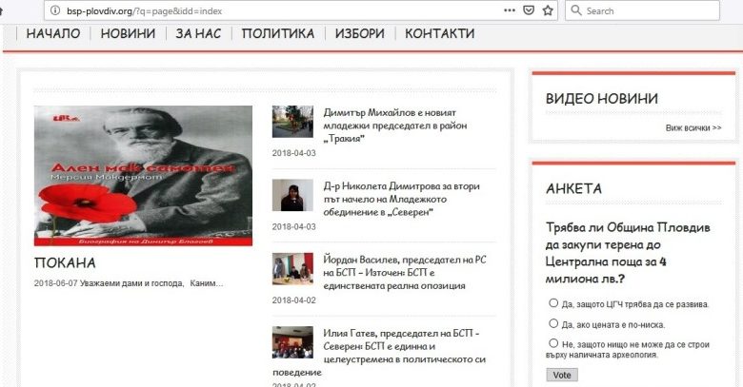
Task: Open the ИЗБОРИ menu item
Action: point(360,33)
